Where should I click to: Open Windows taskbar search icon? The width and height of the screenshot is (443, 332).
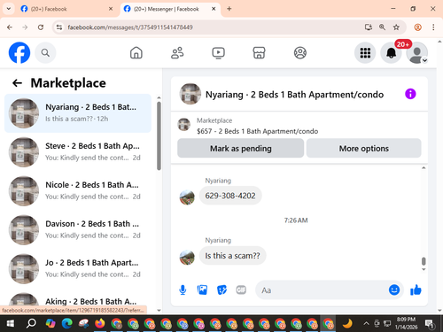pyautogui.click(x=31, y=324)
